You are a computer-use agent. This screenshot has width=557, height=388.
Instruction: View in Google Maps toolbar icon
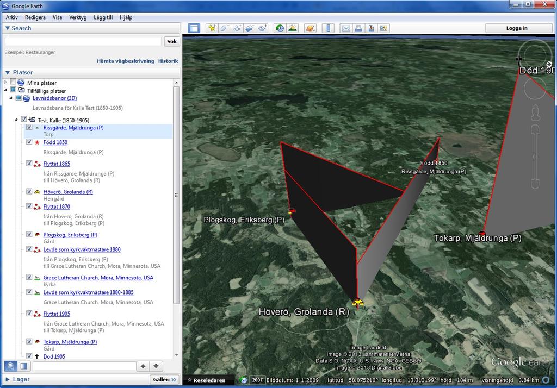tap(383, 28)
